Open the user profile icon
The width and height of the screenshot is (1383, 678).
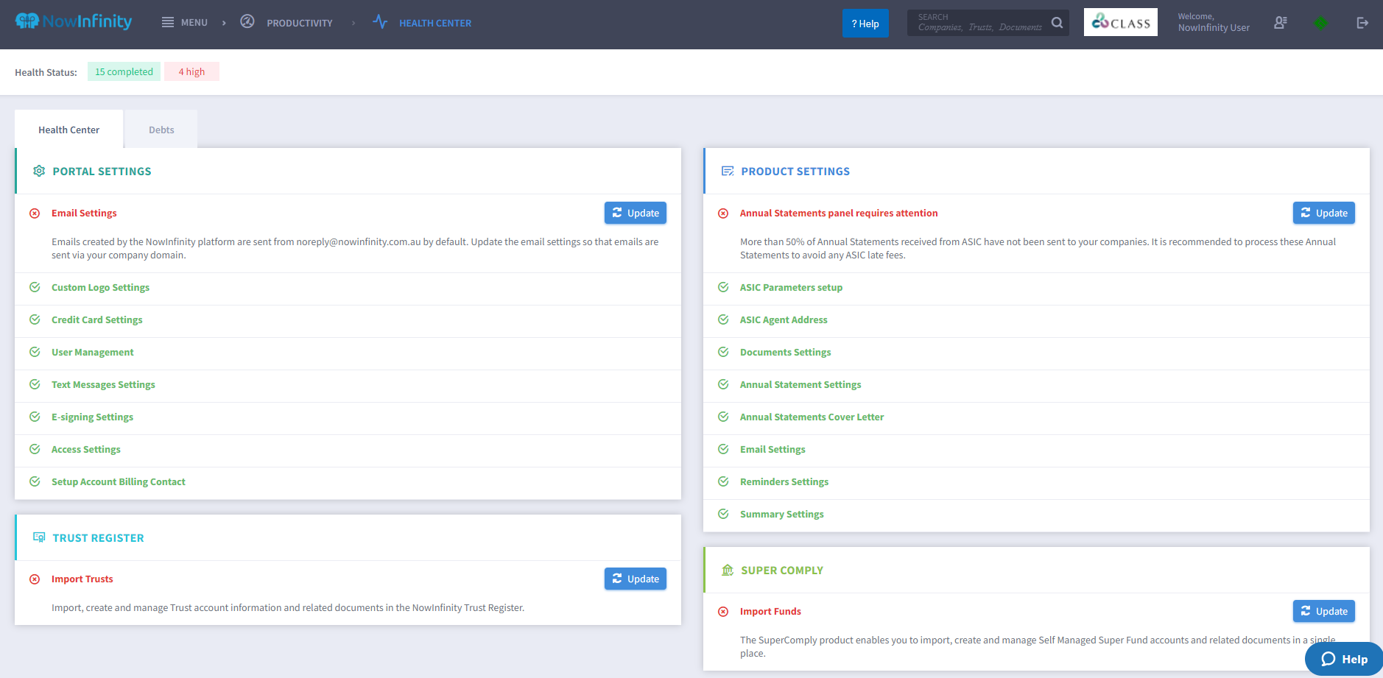pos(1281,23)
